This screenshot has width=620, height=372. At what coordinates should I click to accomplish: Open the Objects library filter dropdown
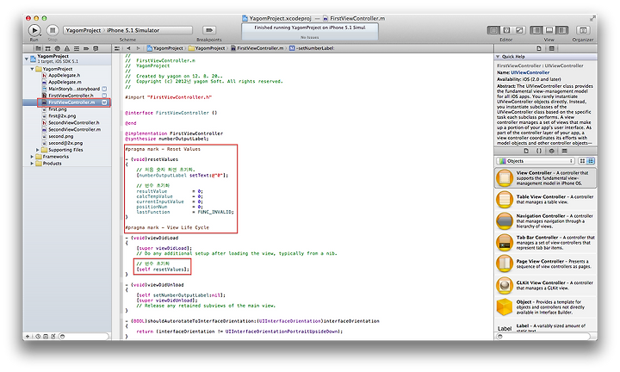coord(536,161)
